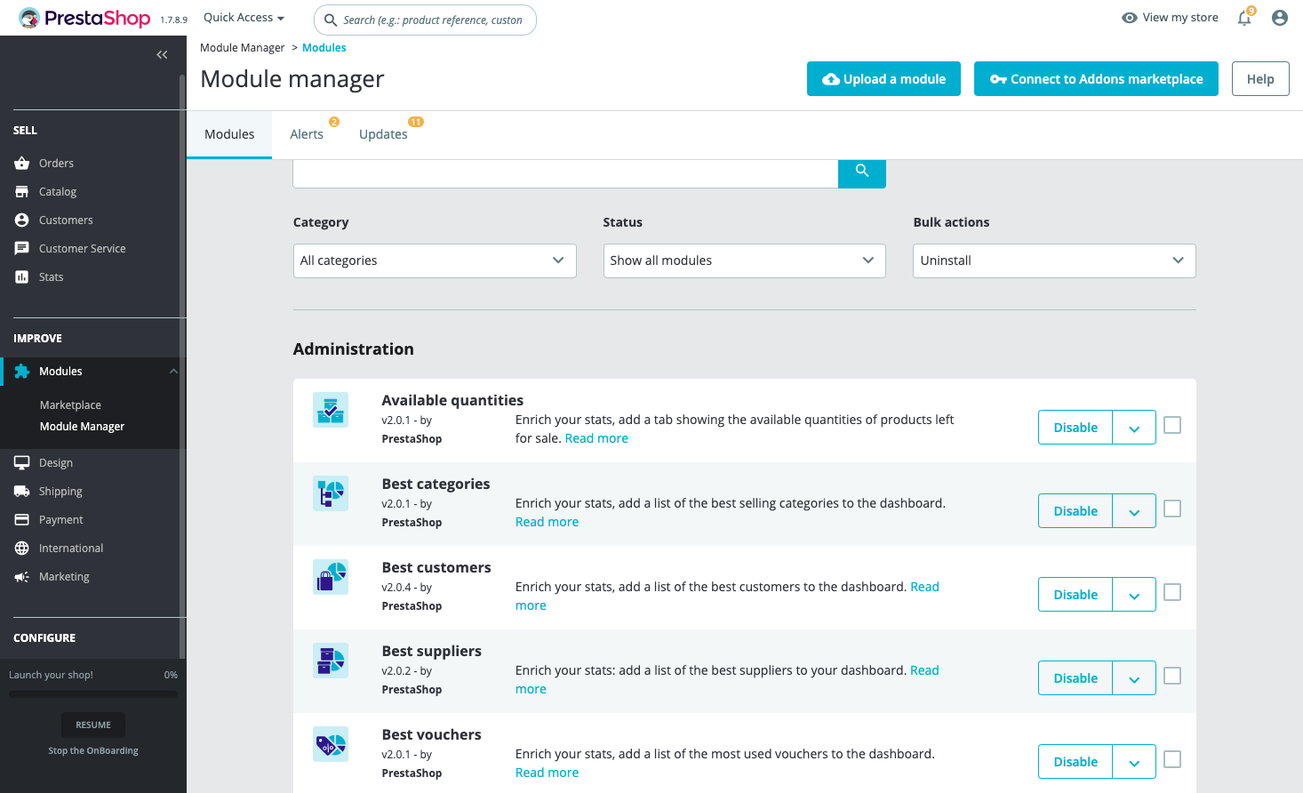
Task: Open the Uninstall bulk actions dropdown
Action: (x=1054, y=260)
